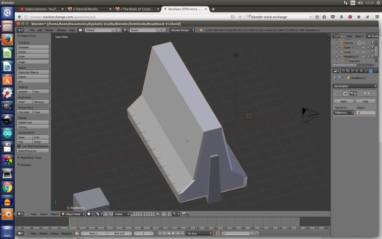Click the Start 1 frame field
The height and width of the screenshot is (239, 382).
point(94,234)
